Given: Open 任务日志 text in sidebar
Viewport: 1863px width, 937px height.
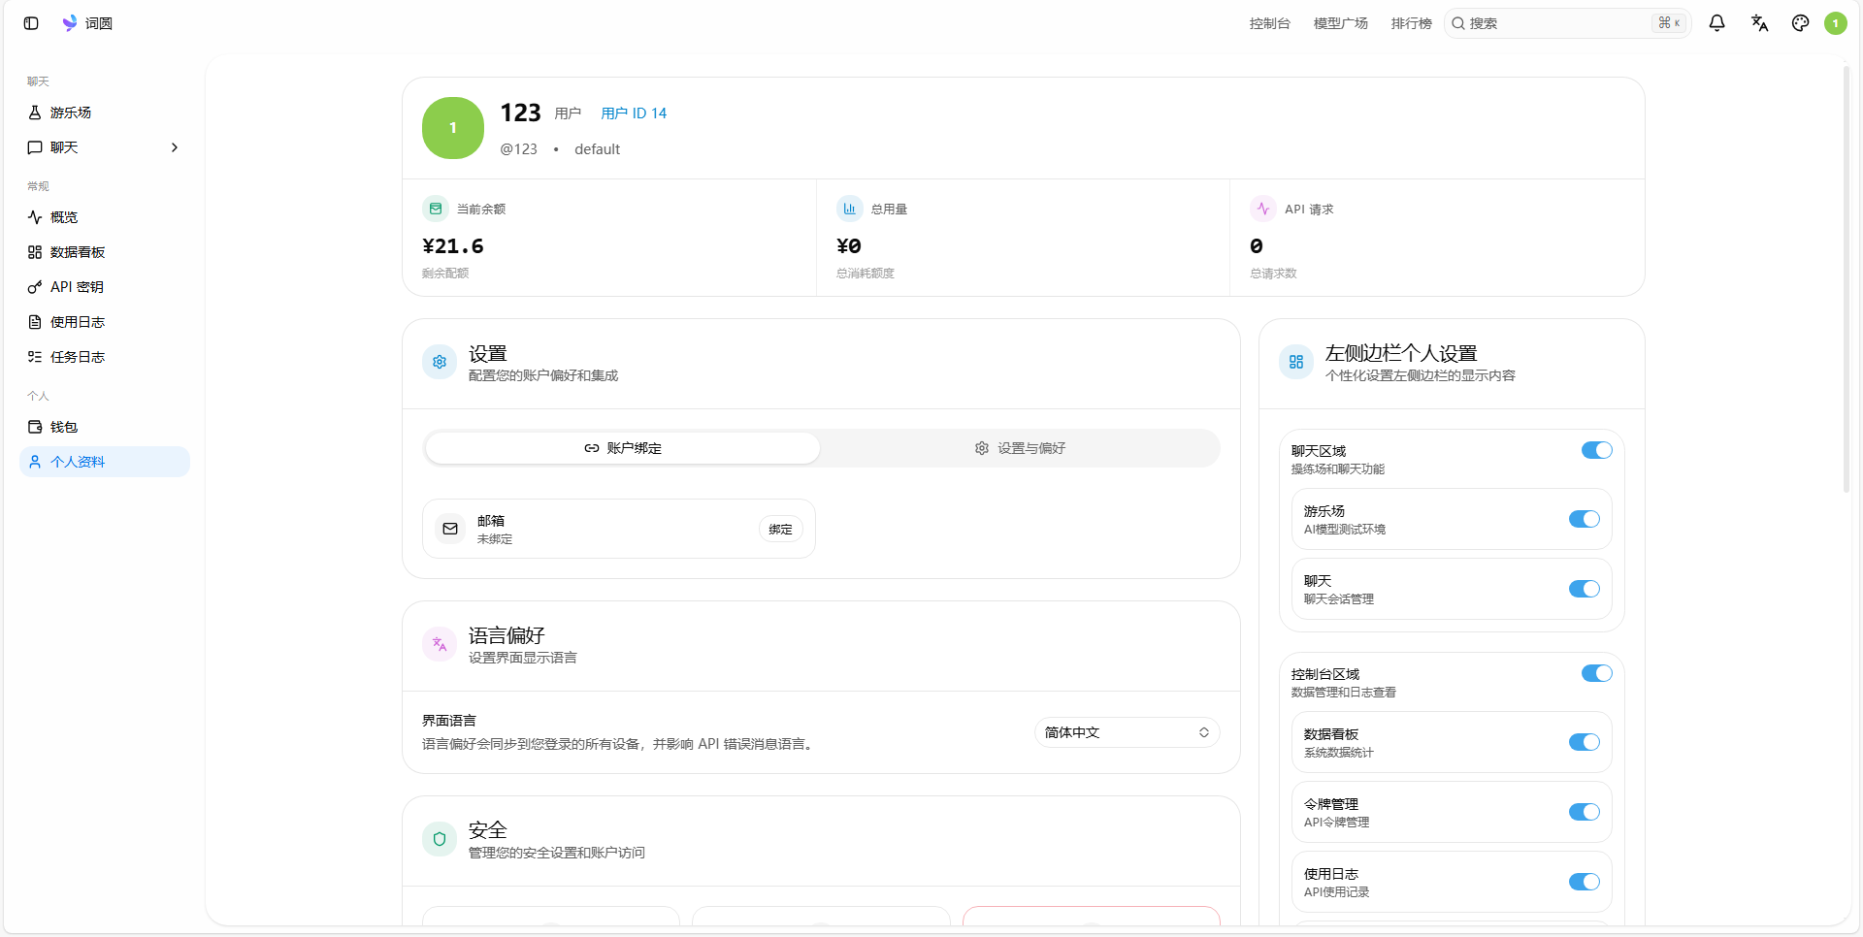Looking at the screenshot, I should click(78, 357).
